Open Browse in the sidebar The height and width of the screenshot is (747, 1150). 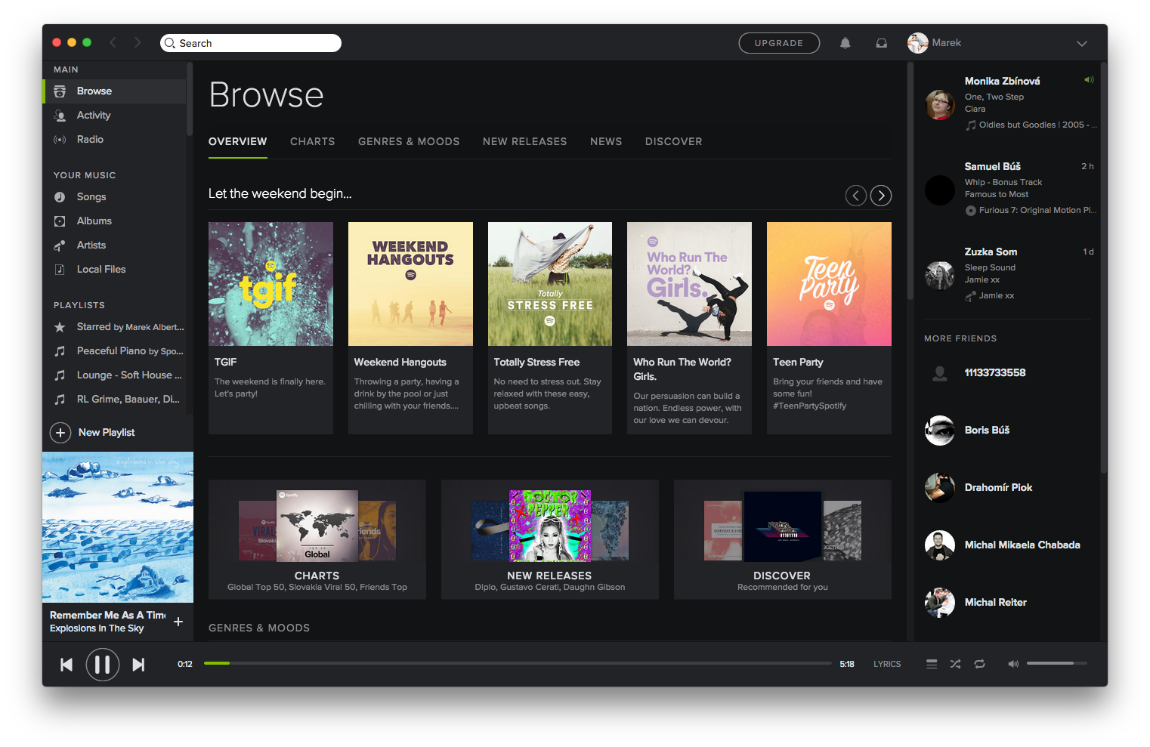tap(114, 91)
